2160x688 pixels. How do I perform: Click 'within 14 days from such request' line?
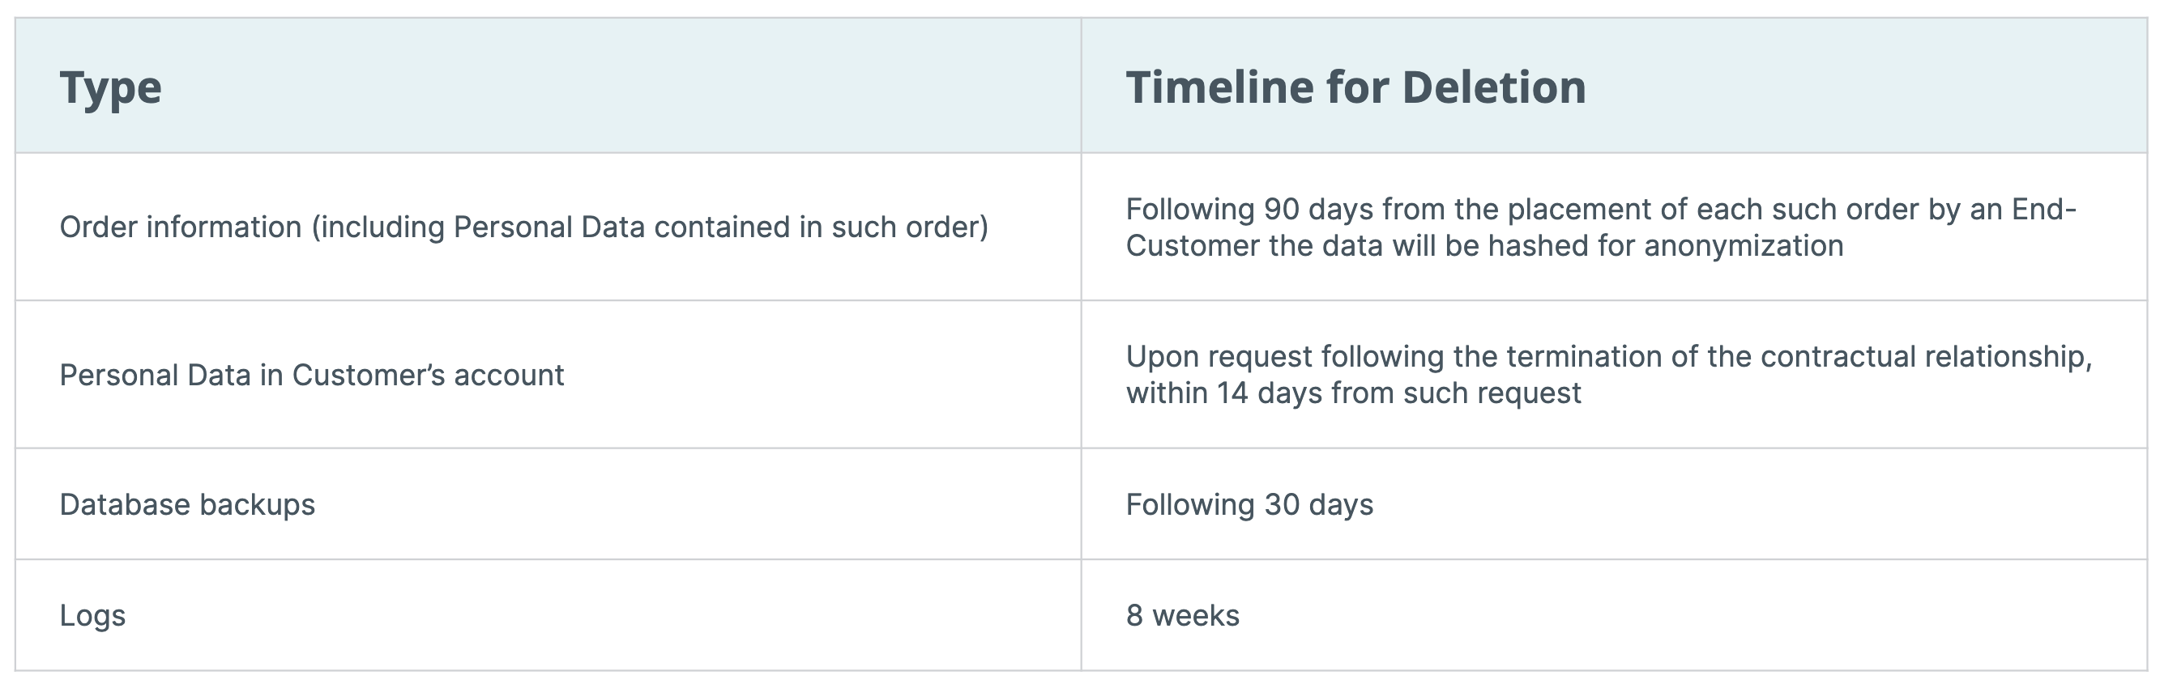[1353, 393]
